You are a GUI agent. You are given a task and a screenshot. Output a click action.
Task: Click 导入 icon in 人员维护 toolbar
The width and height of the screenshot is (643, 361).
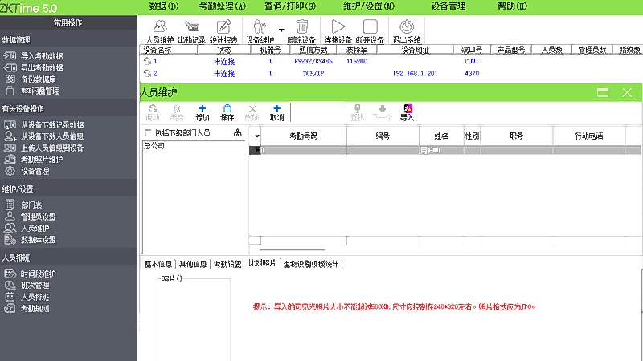coord(407,112)
